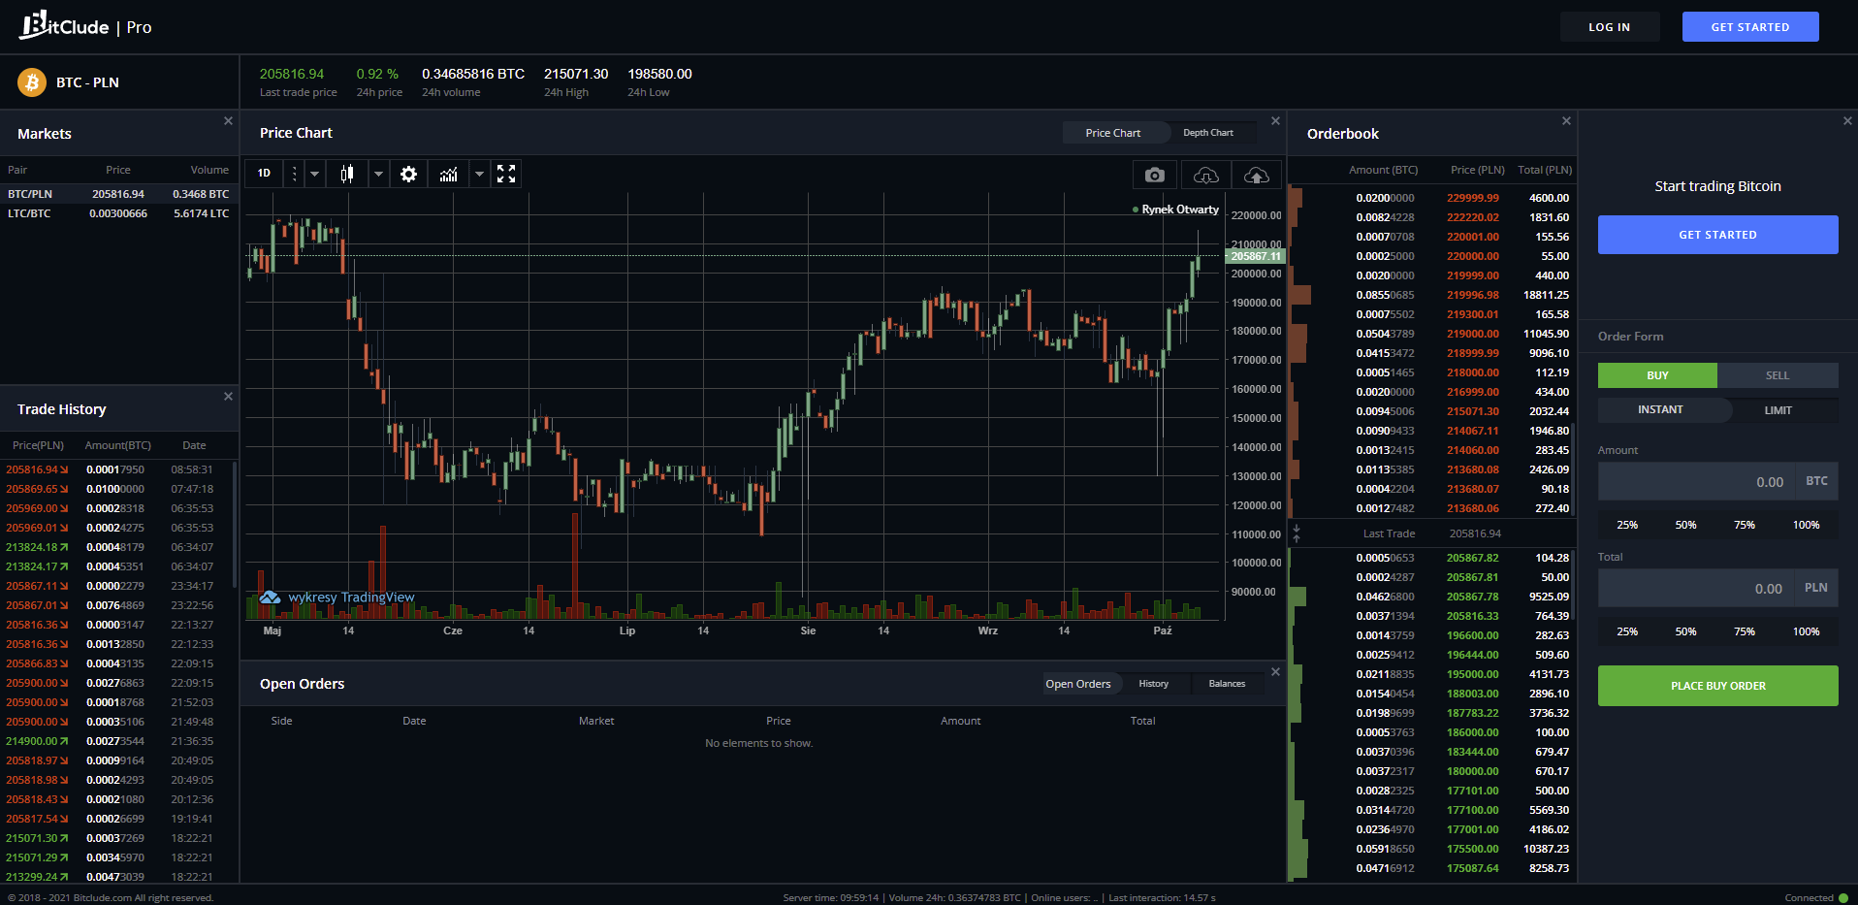The image size is (1858, 905).
Task: Click the cloud upload save chart icon
Action: click(1257, 175)
